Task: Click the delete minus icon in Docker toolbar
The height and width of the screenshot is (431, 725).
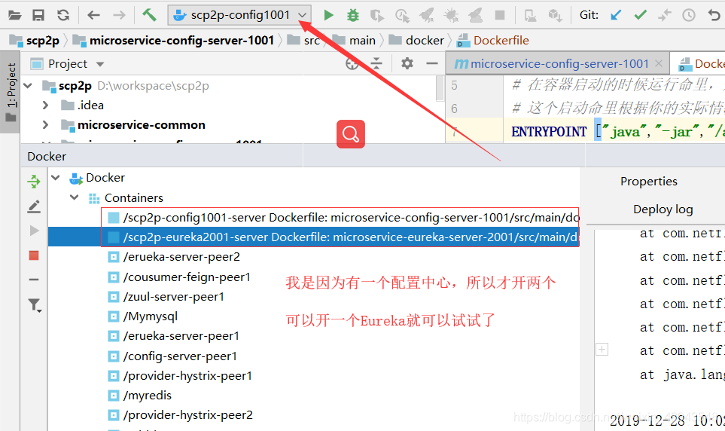Action: [x=34, y=280]
